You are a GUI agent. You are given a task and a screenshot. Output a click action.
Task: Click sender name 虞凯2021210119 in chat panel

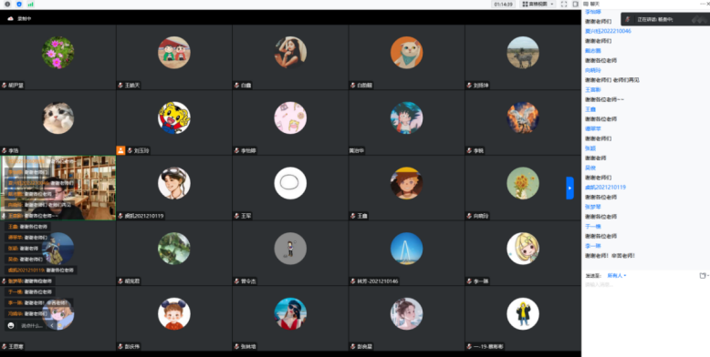605,187
